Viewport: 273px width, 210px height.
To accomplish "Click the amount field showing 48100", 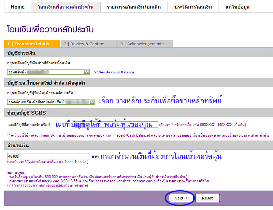I will [x=48, y=156].
